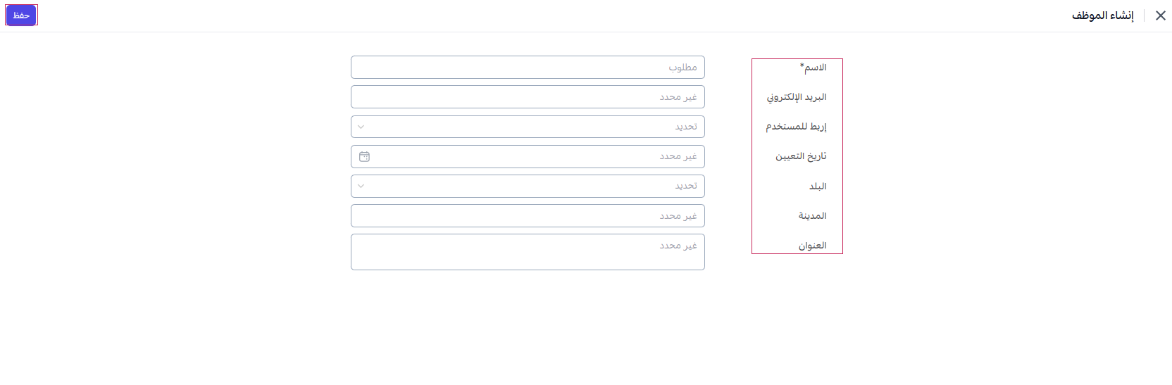Click the تاريخ التعيين field label

tap(801, 156)
